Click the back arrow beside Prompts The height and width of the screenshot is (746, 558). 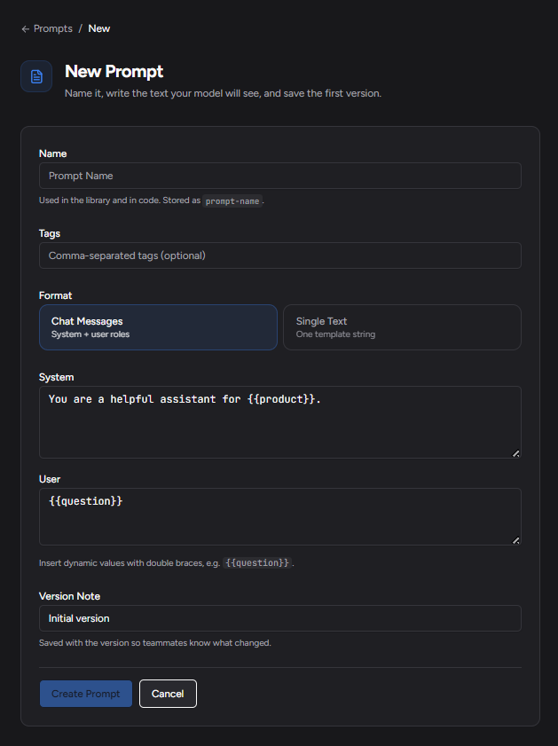coord(25,29)
